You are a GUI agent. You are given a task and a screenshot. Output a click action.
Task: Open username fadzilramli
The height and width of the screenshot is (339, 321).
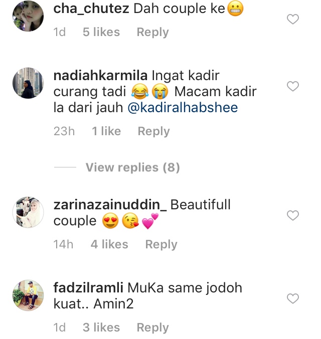[88, 288]
